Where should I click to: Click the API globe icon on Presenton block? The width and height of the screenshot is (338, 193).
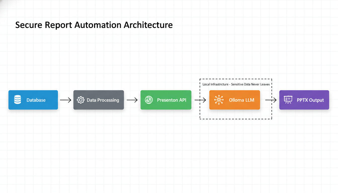149,100
